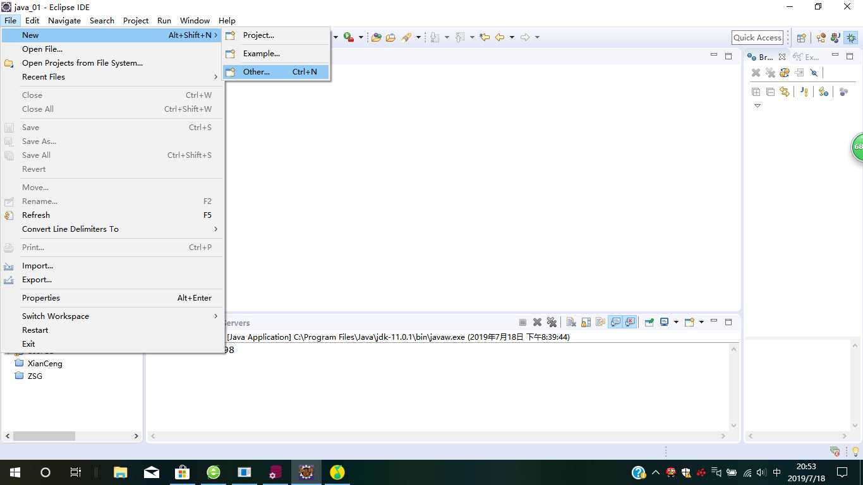
Task: Switch to the Breakpoints tab
Action: coord(766,57)
